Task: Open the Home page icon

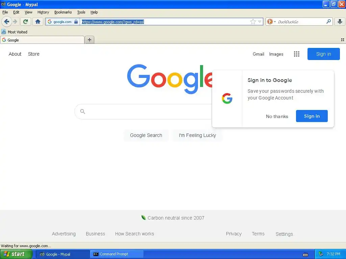Action: (x=38, y=22)
